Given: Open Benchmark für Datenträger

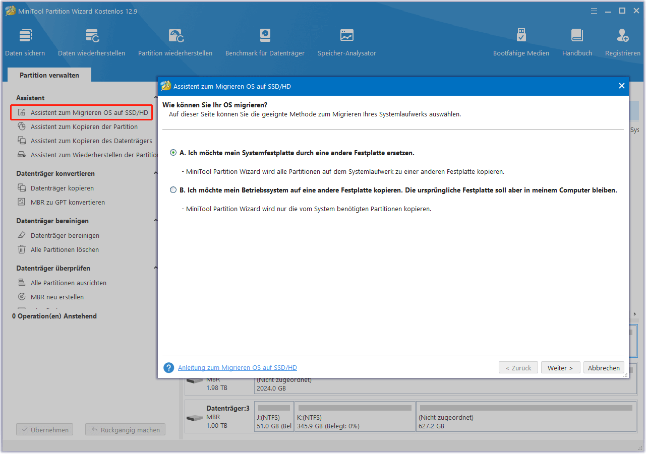Looking at the screenshot, I should coord(265,42).
